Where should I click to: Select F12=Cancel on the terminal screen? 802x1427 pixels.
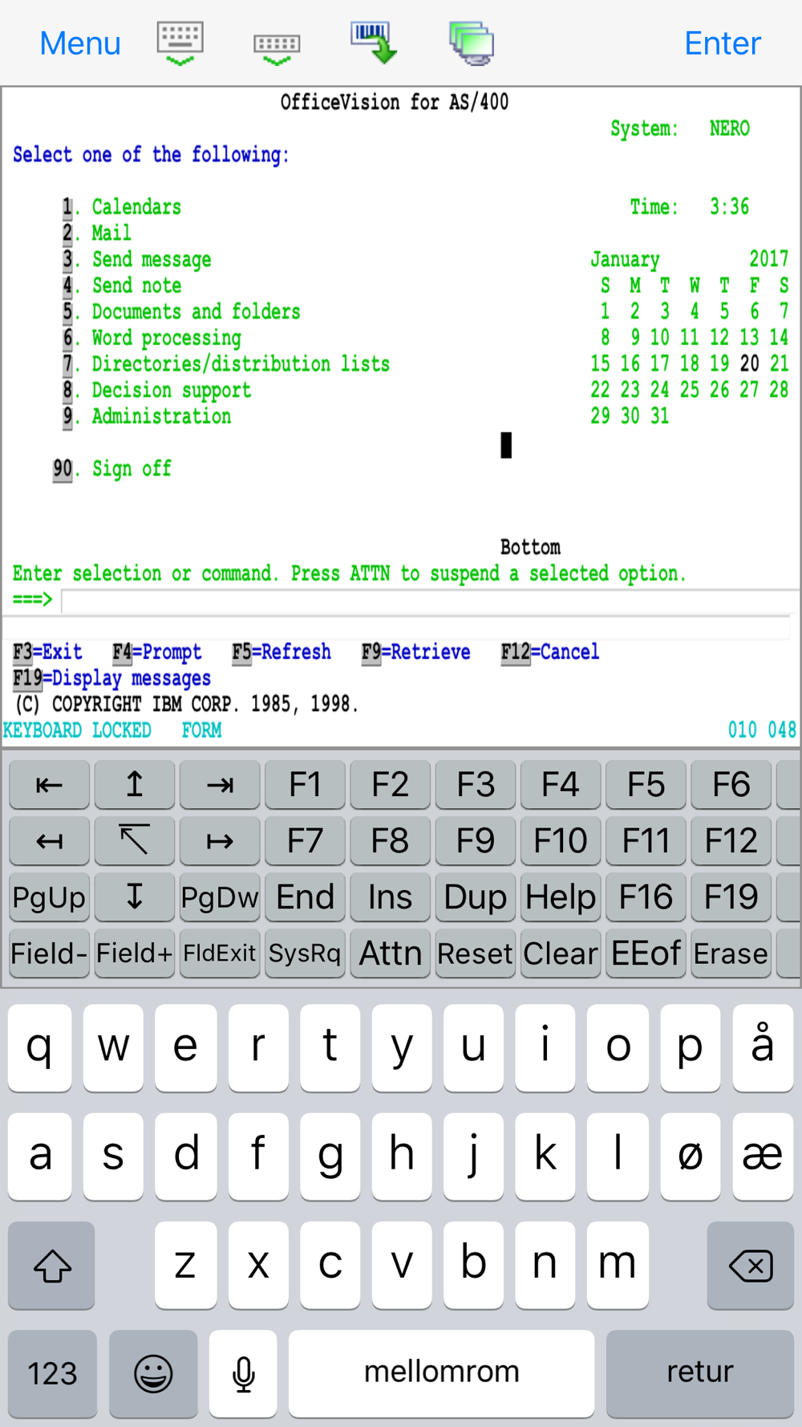550,652
